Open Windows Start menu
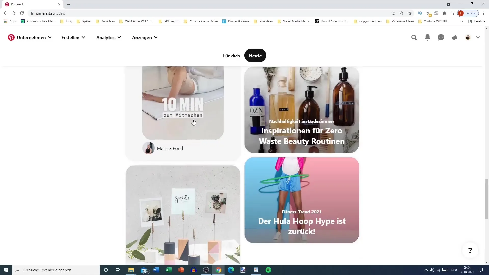 6,270
